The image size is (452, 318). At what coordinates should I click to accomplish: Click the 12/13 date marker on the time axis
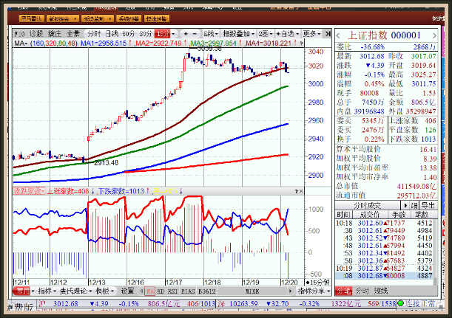tap(97, 283)
